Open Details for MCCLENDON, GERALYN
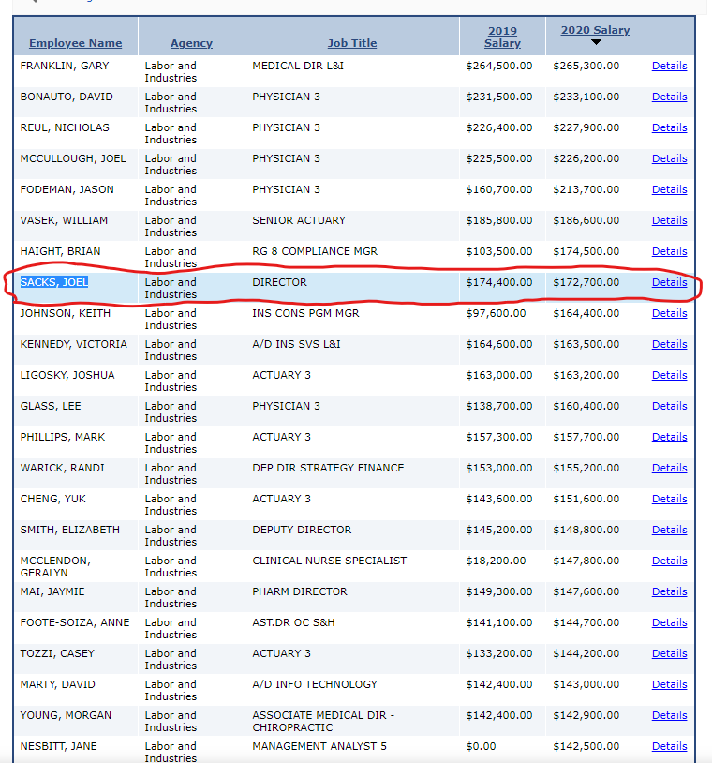Viewport: 712px width, 763px height. (x=669, y=561)
